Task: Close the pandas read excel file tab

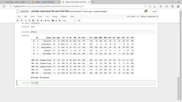Action: [x=89, y=2]
